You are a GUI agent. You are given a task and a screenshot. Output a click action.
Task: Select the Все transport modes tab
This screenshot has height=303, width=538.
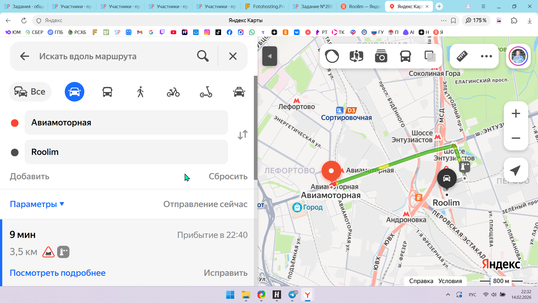(30, 92)
